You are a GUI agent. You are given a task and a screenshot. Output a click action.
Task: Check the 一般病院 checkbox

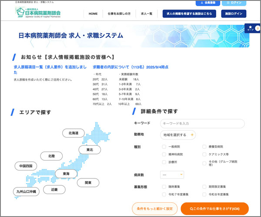coord(164,147)
